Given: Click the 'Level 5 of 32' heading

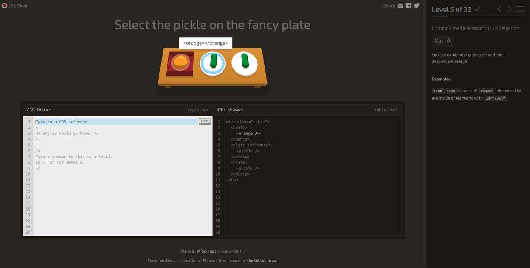Looking at the screenshot, I should [x=451, y=9].
